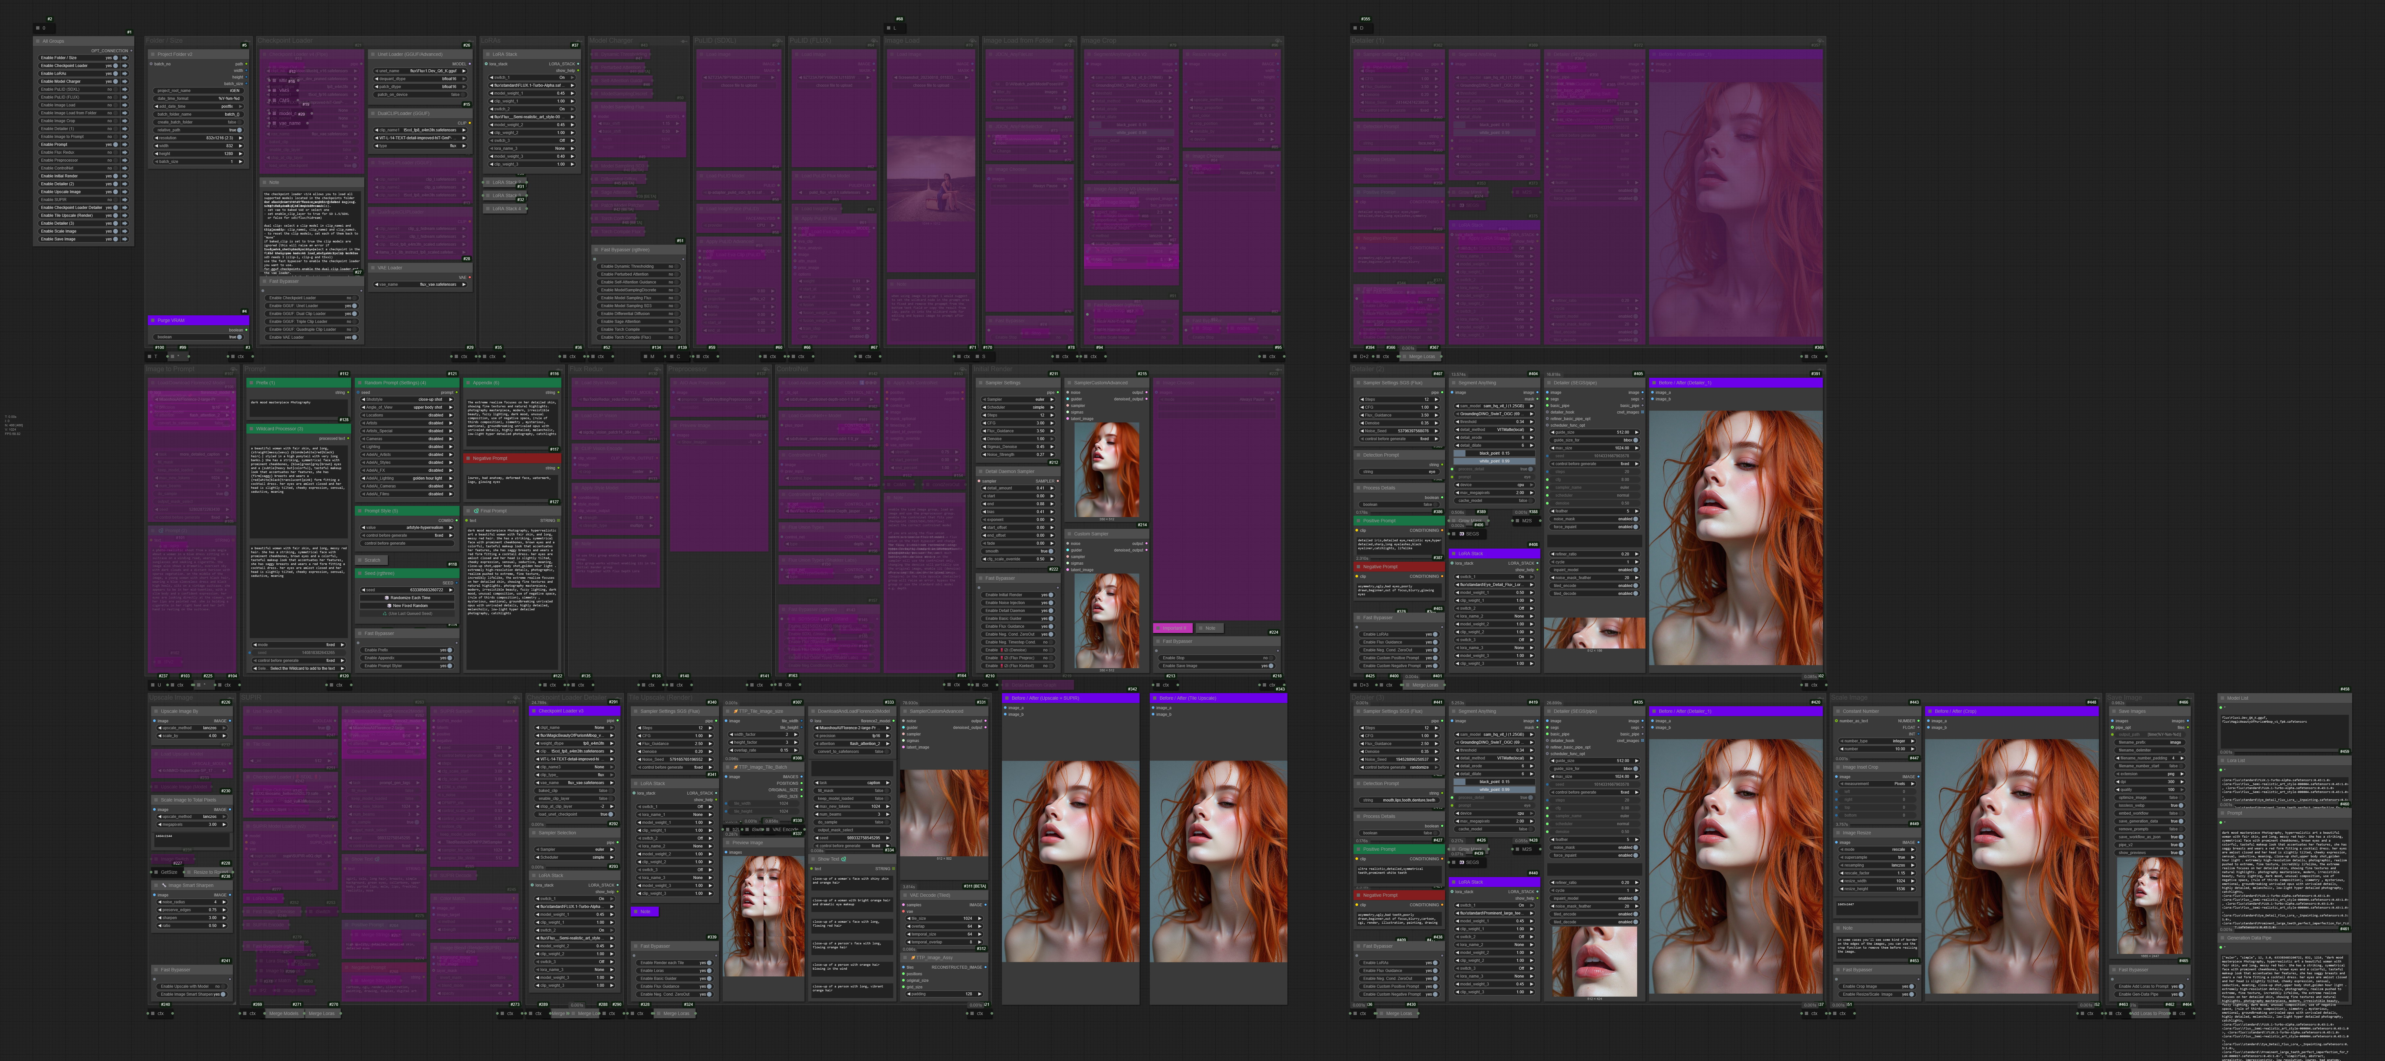
Task: Open the AdelAi_Lighting dropdown set to golden hour light
Action: (x=407, y=479)
